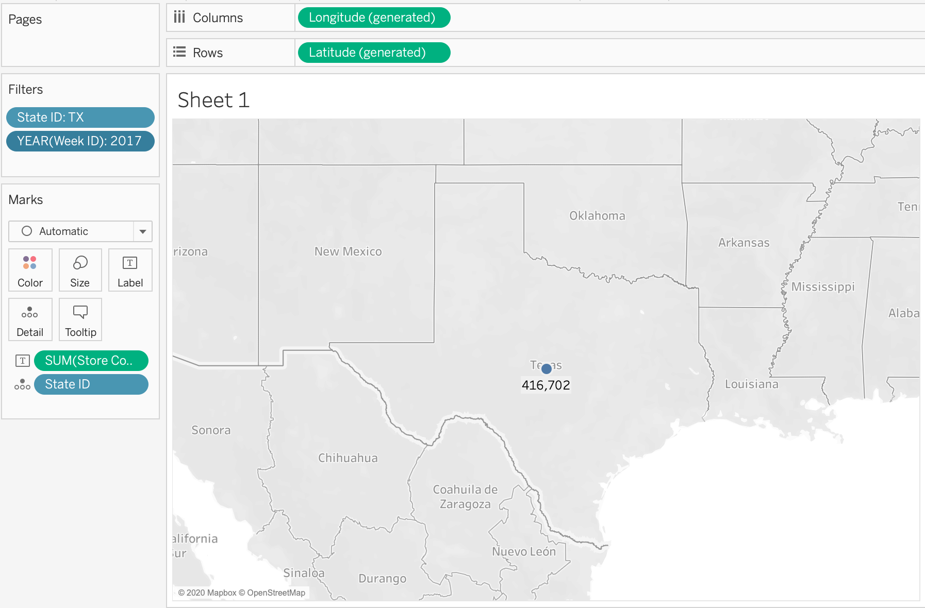Open the State ID: TX filter pill menu
Image resolution: width=925 pixels, height=608 pixels.
(80, 117)
